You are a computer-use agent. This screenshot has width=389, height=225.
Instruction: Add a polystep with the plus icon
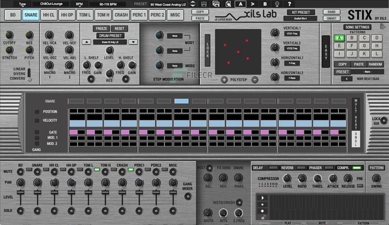tap(224, 80)
